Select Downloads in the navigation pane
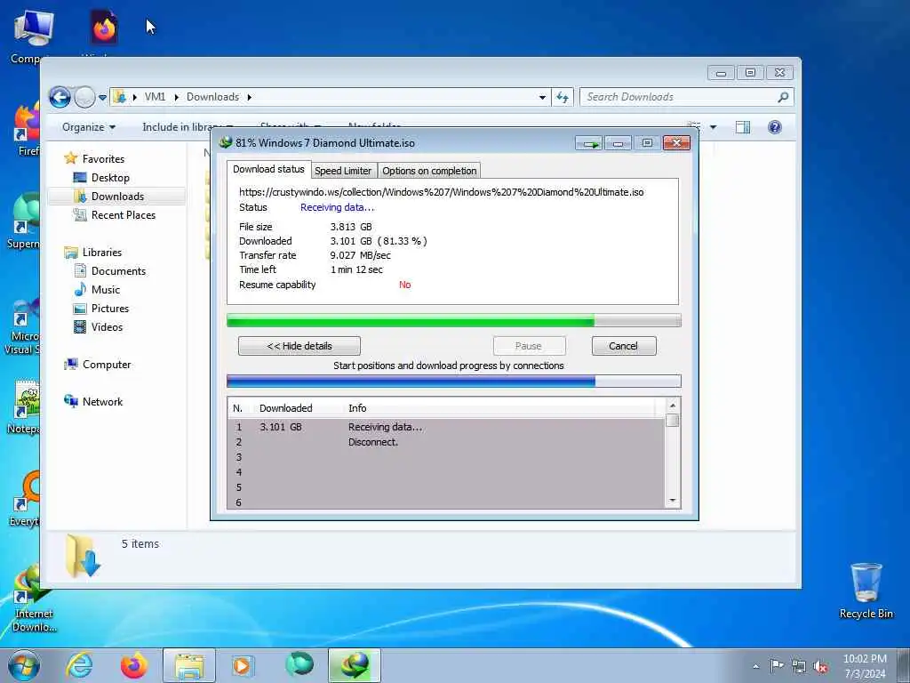Image resolution: width=910 pixels, height=683 pixels. tap(117, 197)
